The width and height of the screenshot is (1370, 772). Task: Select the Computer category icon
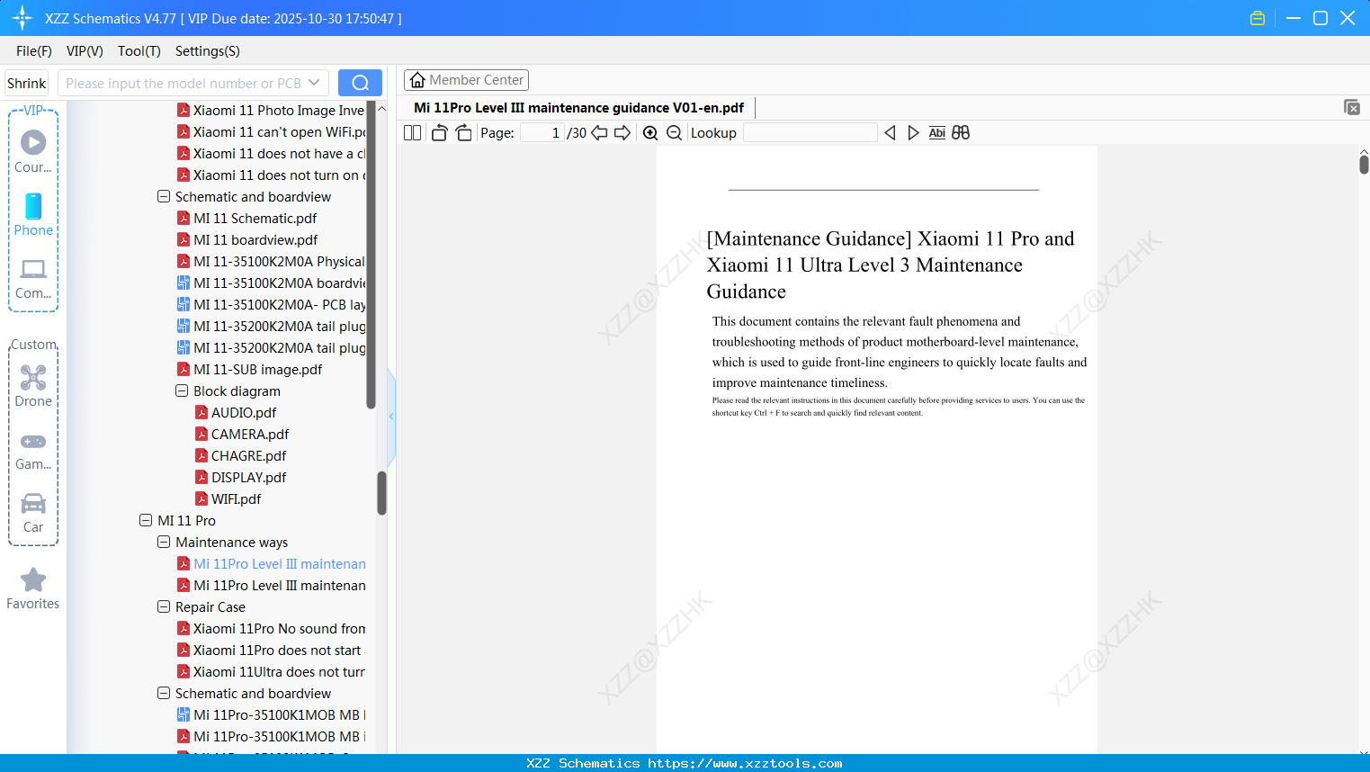click(33, 278)
